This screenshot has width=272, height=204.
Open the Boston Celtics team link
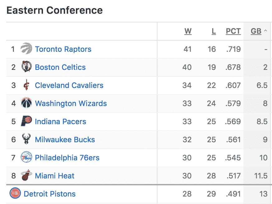point(60,67)
